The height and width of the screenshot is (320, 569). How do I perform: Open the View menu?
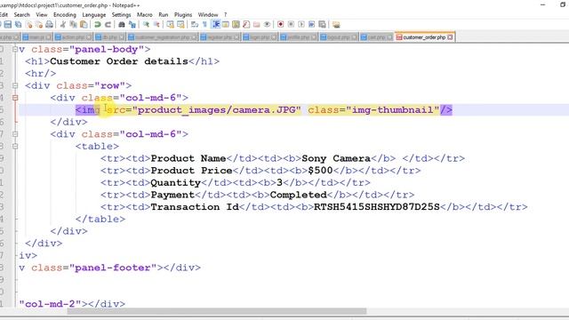42,15
